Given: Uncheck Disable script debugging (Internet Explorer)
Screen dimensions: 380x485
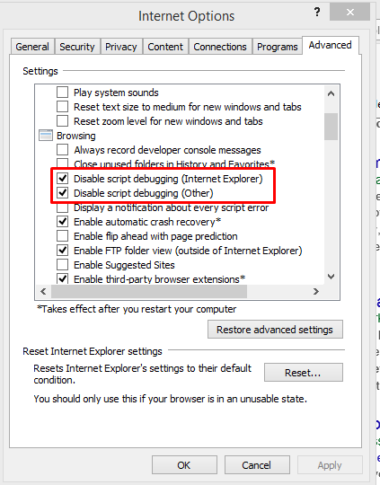Looking at the screenshot, I should tap(63, 179).
